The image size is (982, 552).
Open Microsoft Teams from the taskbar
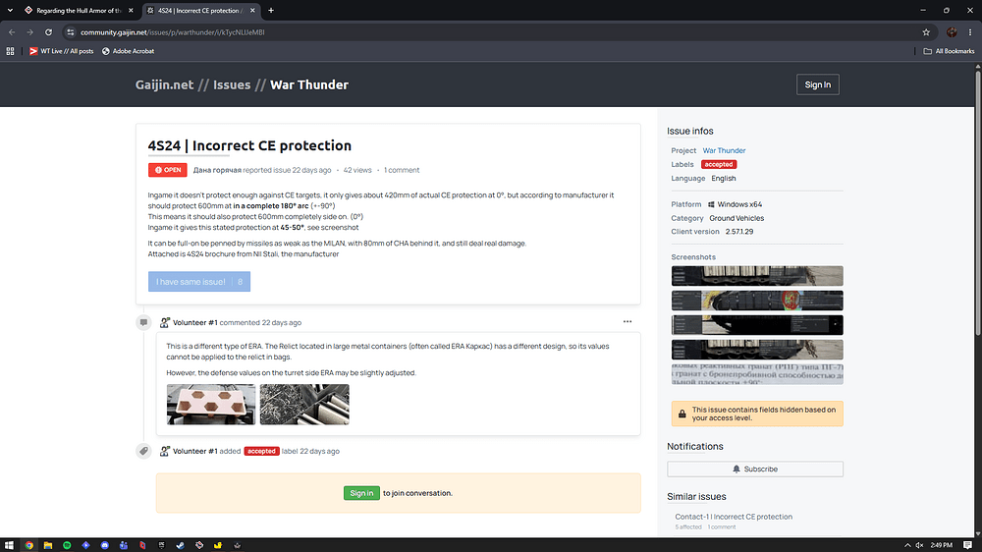click(x=124, y=545)
